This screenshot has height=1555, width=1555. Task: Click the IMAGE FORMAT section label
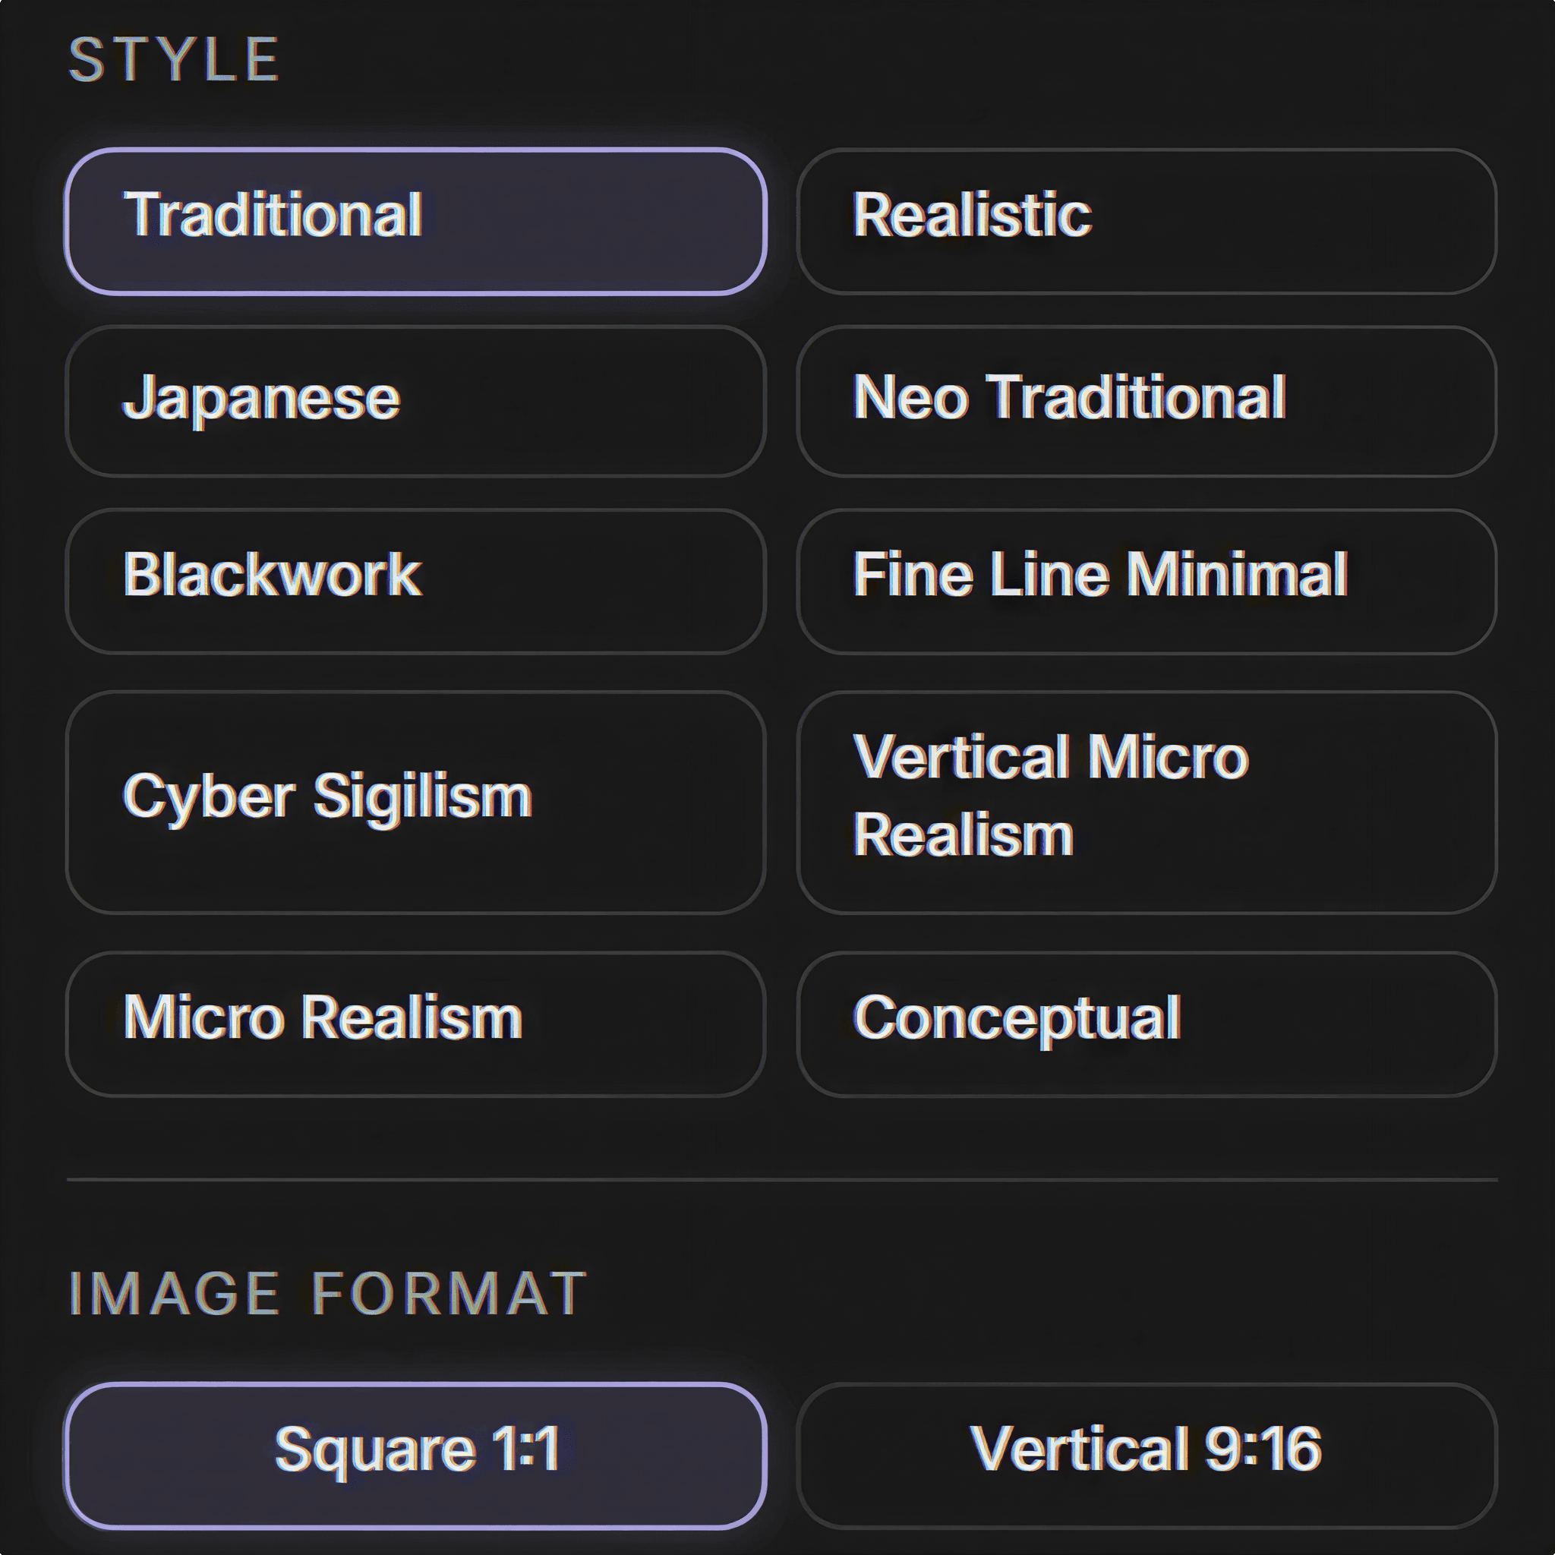click(x=327, y=1295)
